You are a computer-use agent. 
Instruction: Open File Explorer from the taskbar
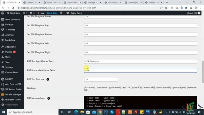pos(82,112)
